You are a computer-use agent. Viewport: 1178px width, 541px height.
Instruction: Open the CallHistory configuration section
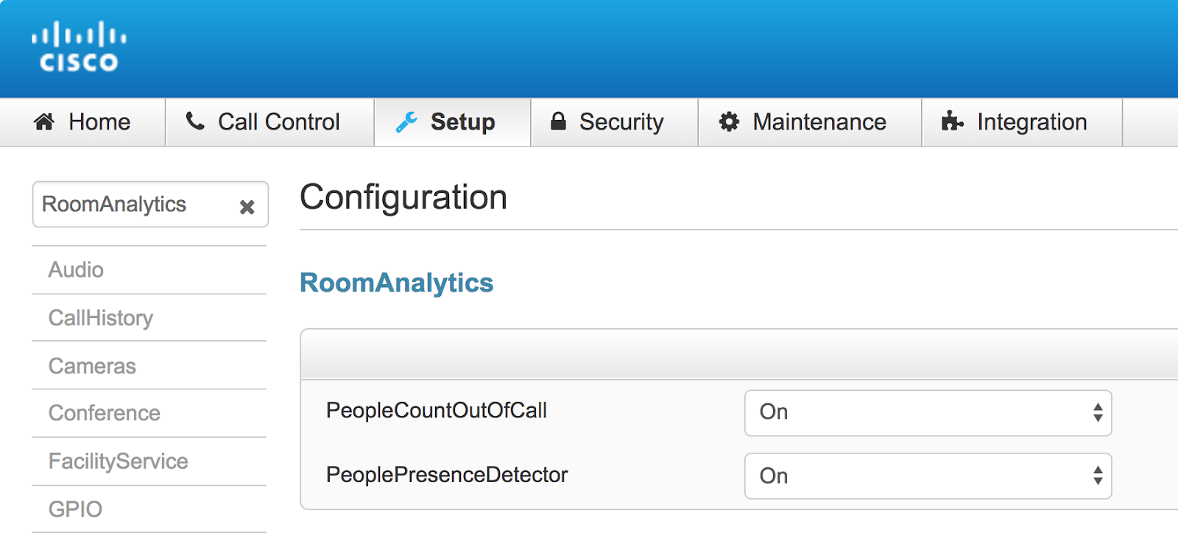coord(149,318)
